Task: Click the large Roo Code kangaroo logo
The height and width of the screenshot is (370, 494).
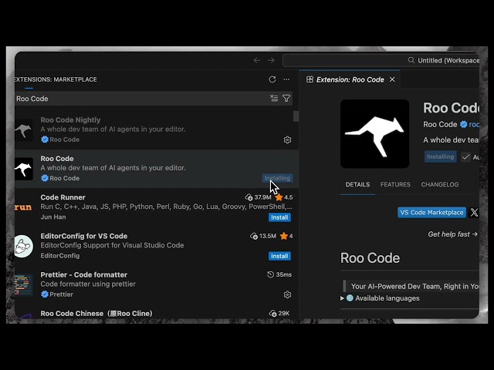Action: coord(374,133)
